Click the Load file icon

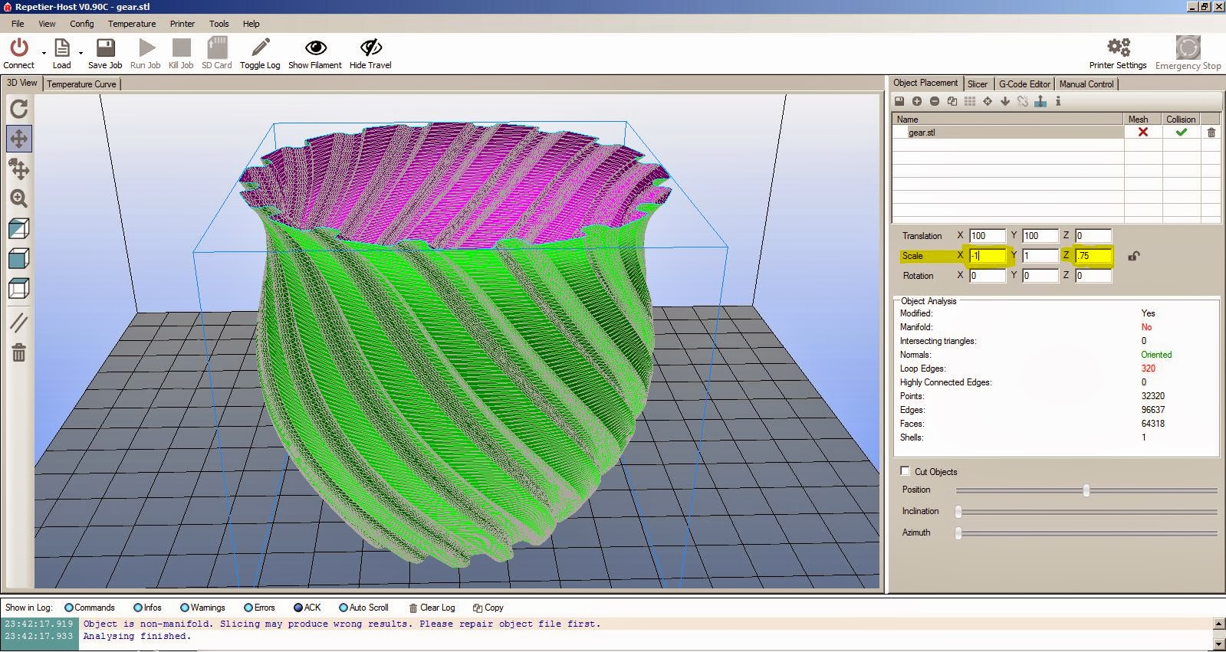pyautogui.click(x=62, y=48)
